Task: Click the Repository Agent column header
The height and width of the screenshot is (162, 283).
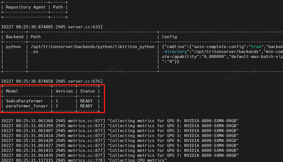Action: pos(26,7)
